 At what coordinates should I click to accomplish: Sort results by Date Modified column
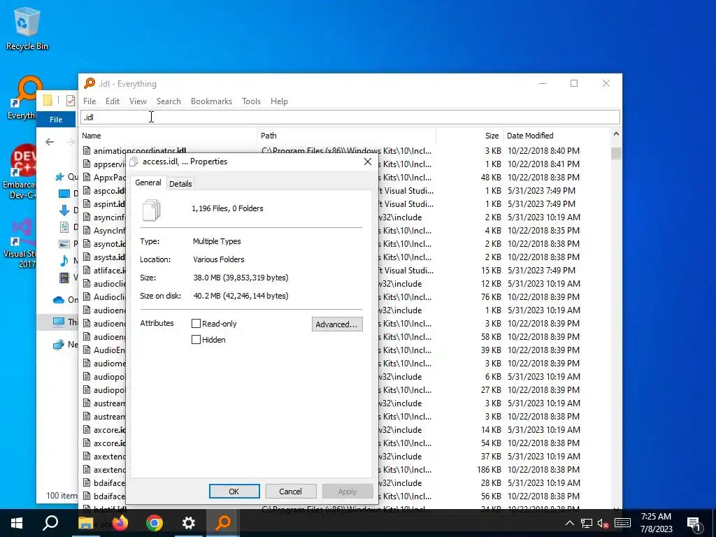point(556,136)
